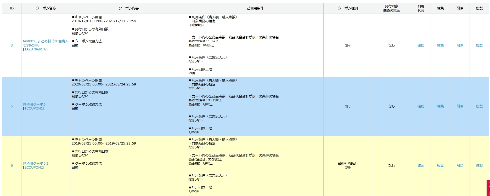The image size is (490, 196).
Task: Duplicate the 見積用クーポン row
Action: click(x=479, y=106)
